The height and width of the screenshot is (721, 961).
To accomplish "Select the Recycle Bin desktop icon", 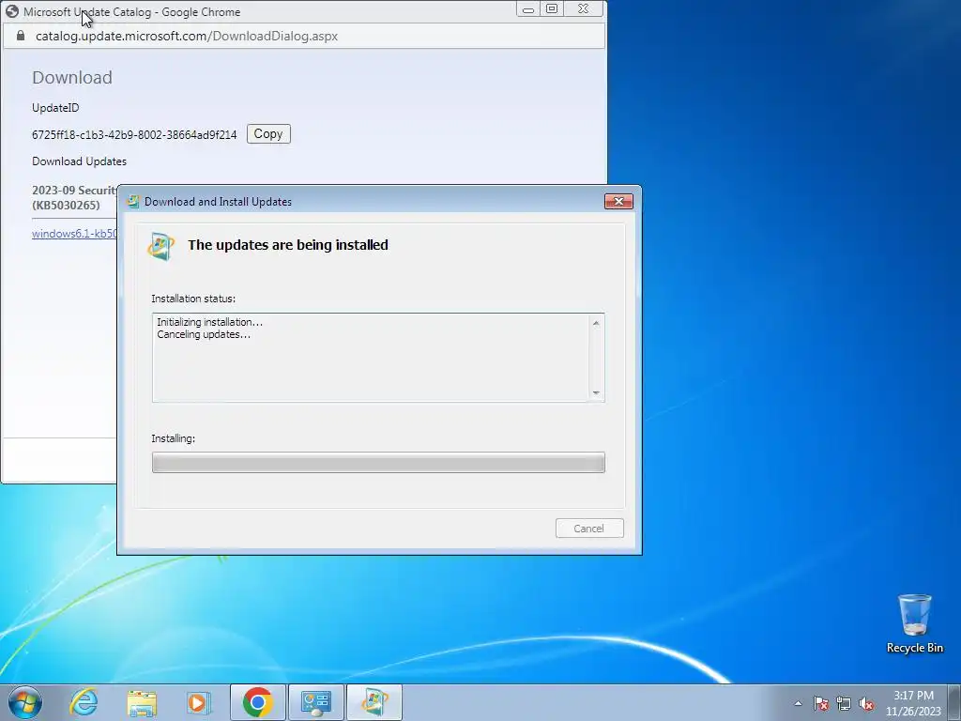I will [914, 623].
